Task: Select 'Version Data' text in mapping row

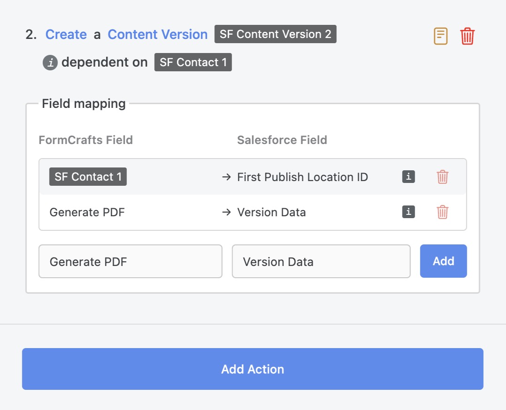Action: (271, 212)
